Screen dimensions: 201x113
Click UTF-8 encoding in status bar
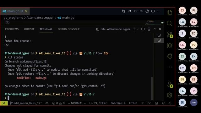click(133, 103)
